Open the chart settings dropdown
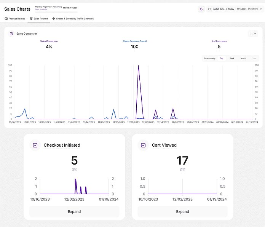 (x=253, y=34)
